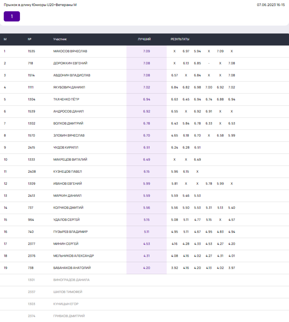Click ЯКУБОВИЧ ДАНИИЛ name
This screenshot has height=322, width=289.
click(69, 87)
